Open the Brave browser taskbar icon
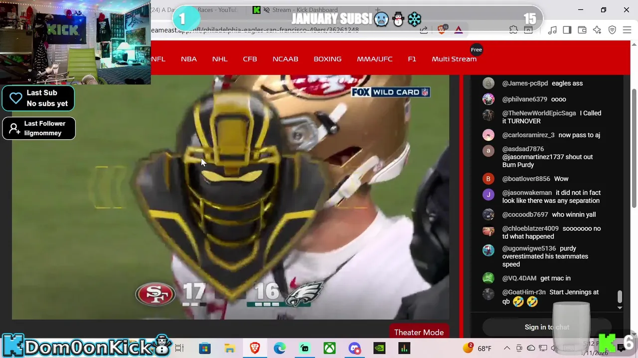This screenshot has height=358, width=638. [x=255, y=348]
